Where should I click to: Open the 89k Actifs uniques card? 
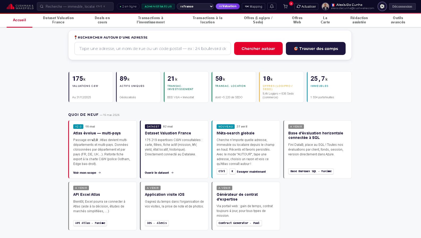pyautogui.click(x=138, y=87)
